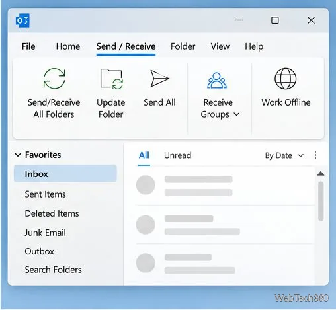Open the View tab

pyautogui.click(x=220, y=46)
